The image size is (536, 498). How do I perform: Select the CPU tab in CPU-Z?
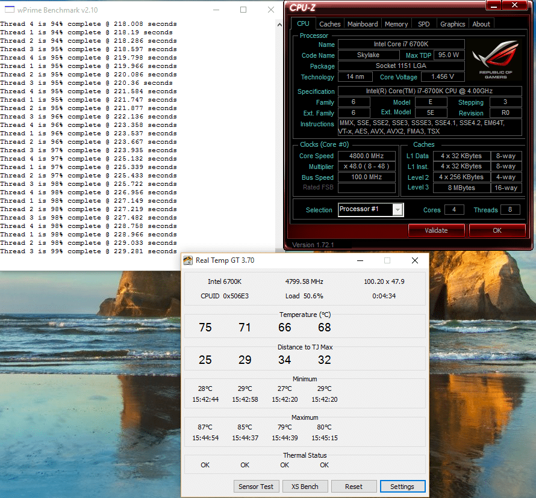(303, 23)
